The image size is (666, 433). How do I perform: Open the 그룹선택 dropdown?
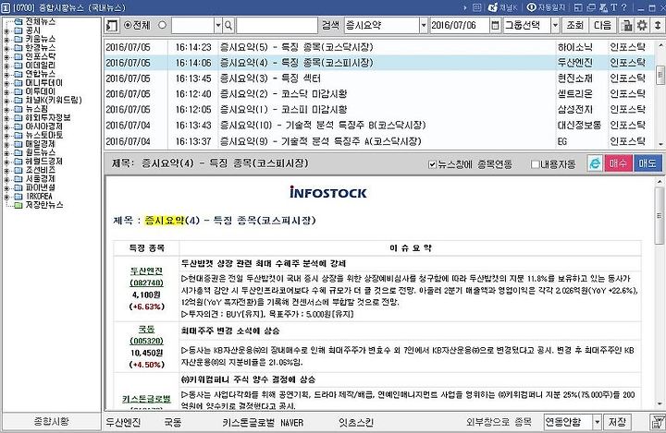tap(555, 26)
